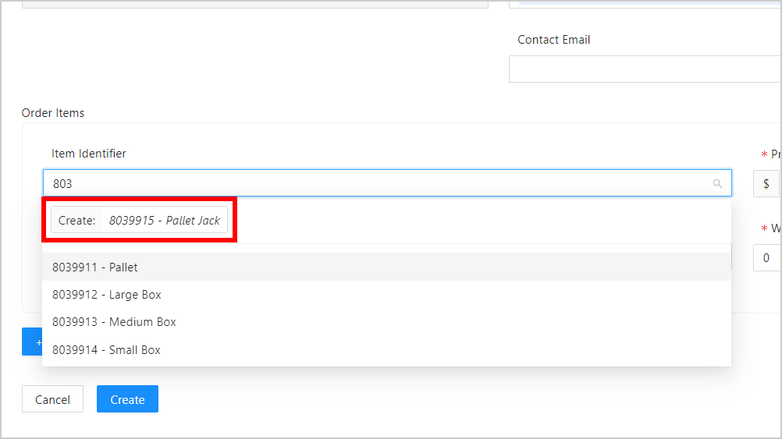Viewport: 782px width, 439px height.
Task: Click the greyed-out field at top left
Action: [254, 4]
